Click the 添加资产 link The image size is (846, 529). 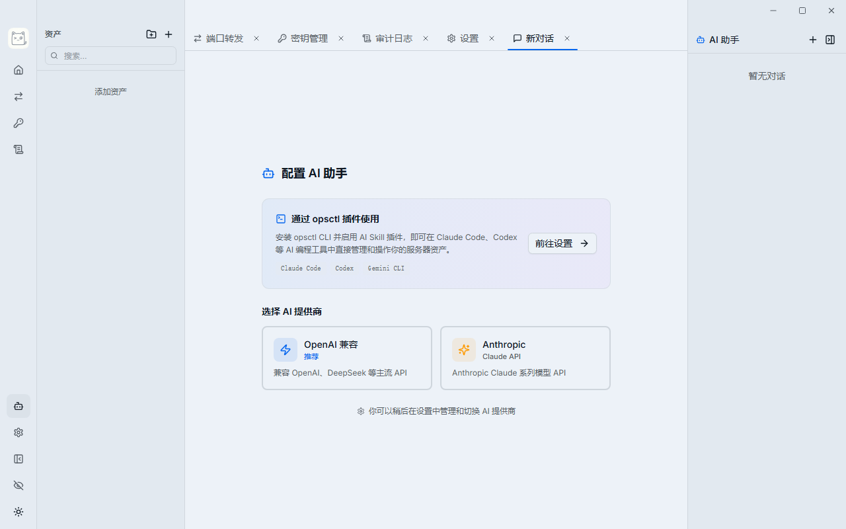(x=110, y=91)
